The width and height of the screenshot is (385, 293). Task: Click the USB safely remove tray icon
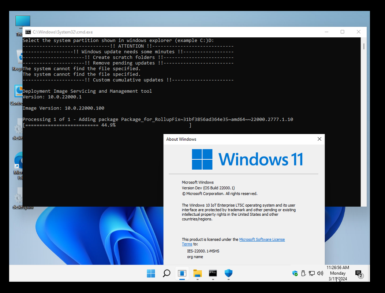point(303,273)
